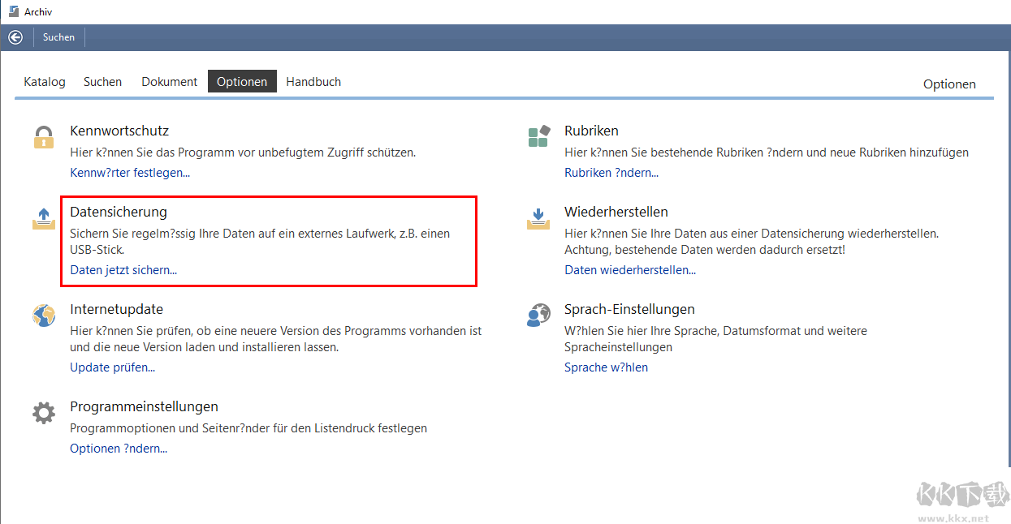The width and height of the screenshot is (1011, 524).
Task: Switch to the Katalog tab
Action: click(45, 82)
